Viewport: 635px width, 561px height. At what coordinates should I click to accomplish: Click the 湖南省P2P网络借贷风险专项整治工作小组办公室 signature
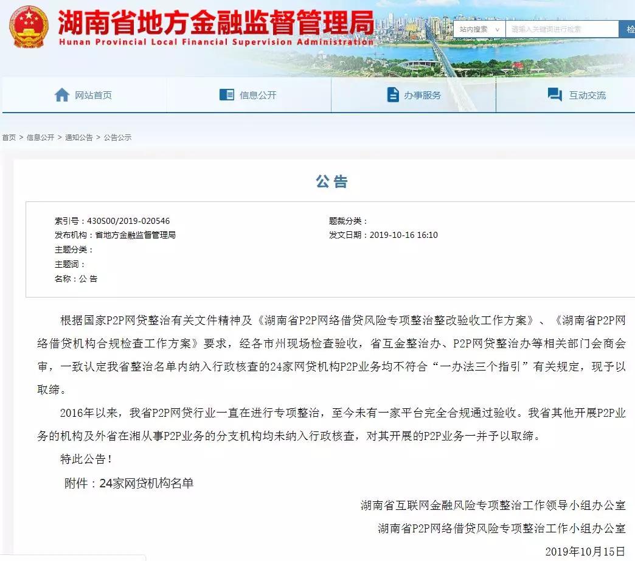point(502,528)
